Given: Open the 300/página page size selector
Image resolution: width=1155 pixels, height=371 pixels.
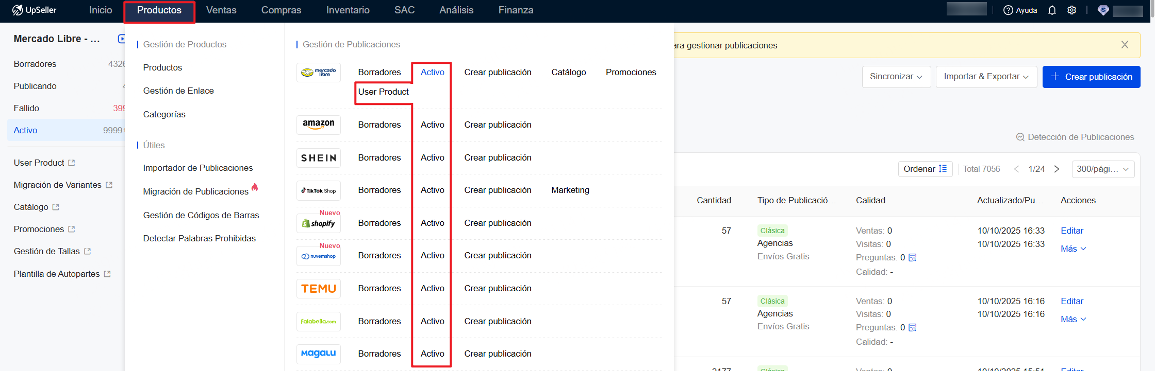Looking at the screenshot, I should 1102,169.
